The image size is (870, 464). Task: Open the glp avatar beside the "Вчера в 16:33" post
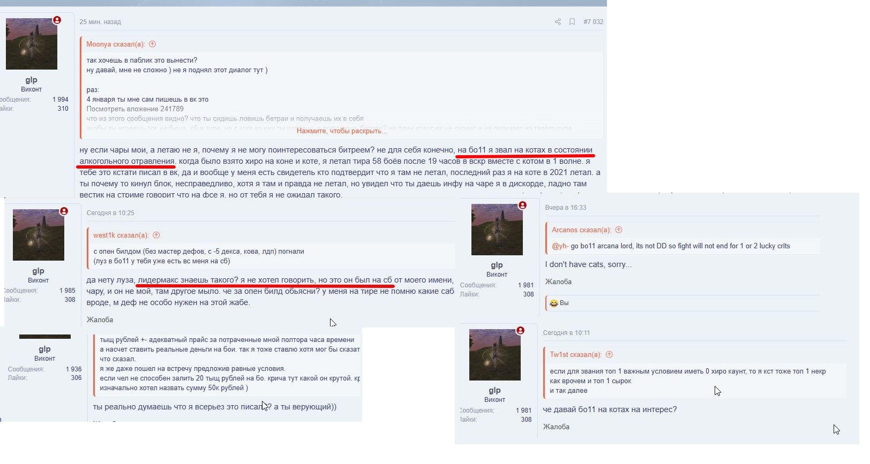point(497,230)
